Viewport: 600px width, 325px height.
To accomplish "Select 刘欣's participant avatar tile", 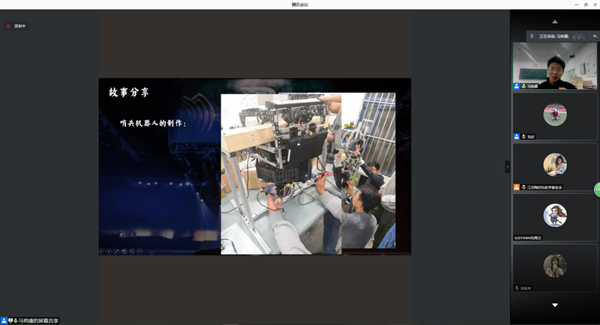I will point(554,116).
